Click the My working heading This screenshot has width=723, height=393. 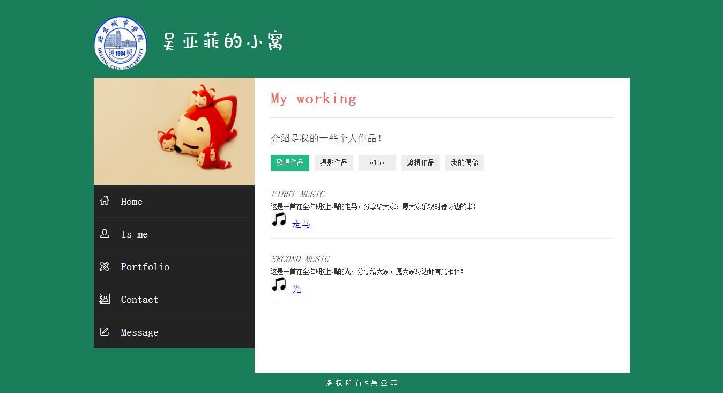(x=314, y=99)
